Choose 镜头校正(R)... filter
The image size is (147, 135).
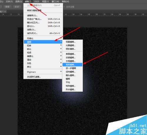coord(43,23)
